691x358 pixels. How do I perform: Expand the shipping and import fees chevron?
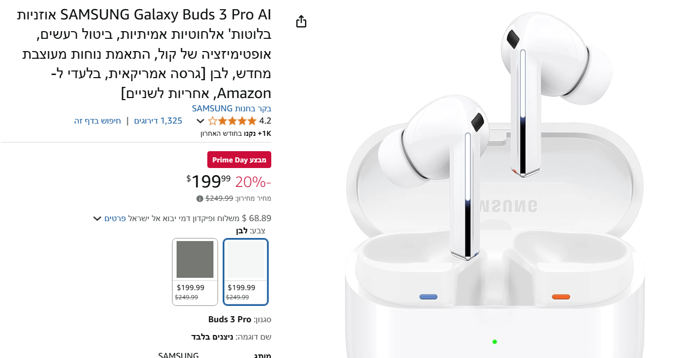[97, 219]
